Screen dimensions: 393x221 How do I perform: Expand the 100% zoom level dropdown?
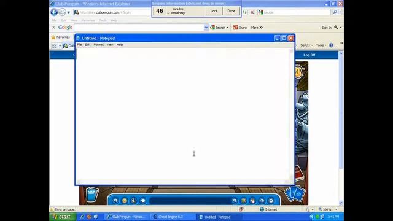coord(336,209)
